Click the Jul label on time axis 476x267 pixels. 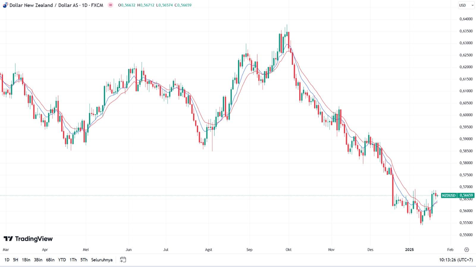(166, 250)
